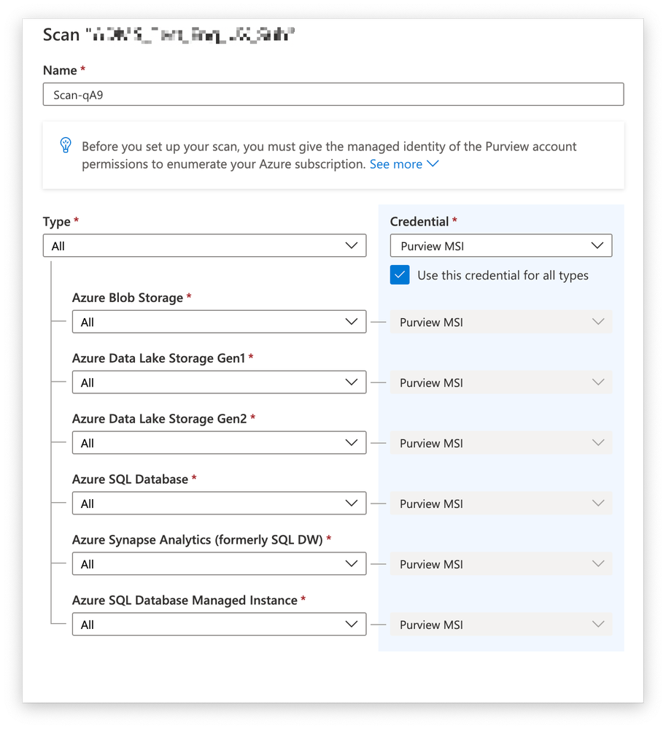This screenshot has height=729, width=666.
Task: Click the Name input field containing Scan-qA9
Action: [333, 94]
